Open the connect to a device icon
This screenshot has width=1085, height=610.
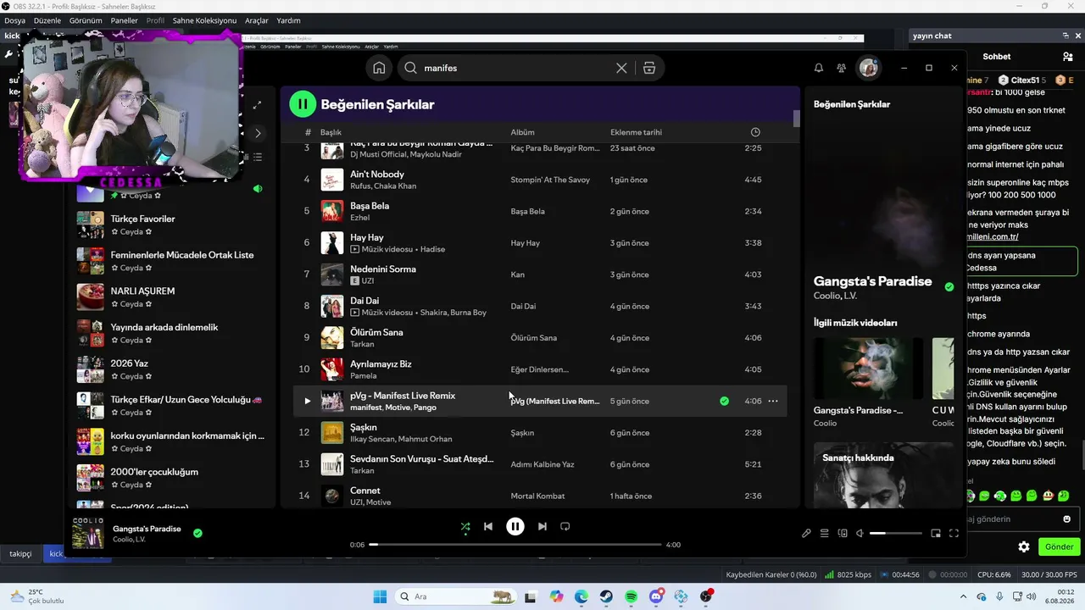(843, 533)
